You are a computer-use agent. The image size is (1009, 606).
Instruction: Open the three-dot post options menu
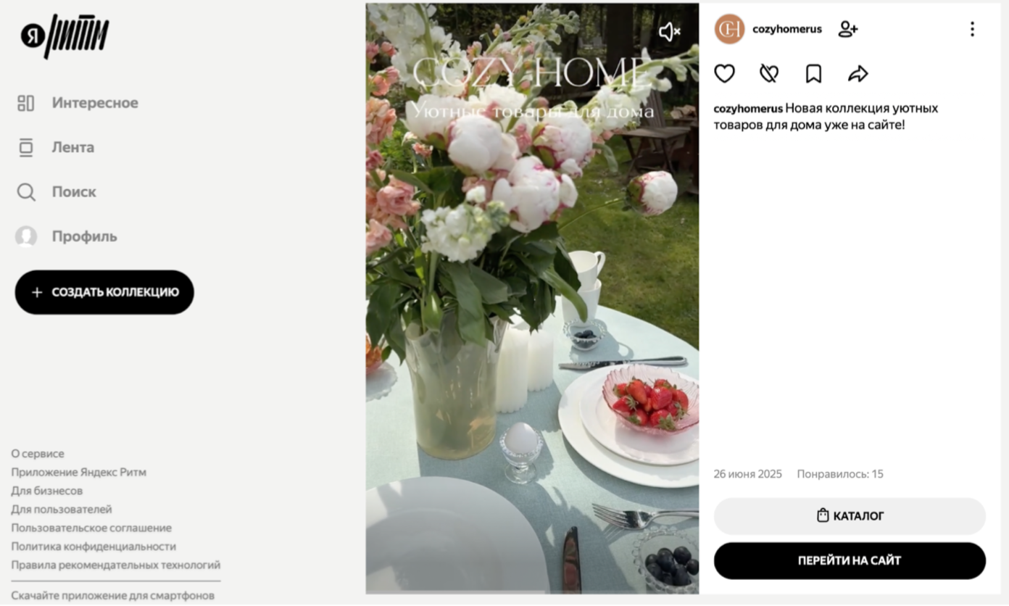click(972, 29)
